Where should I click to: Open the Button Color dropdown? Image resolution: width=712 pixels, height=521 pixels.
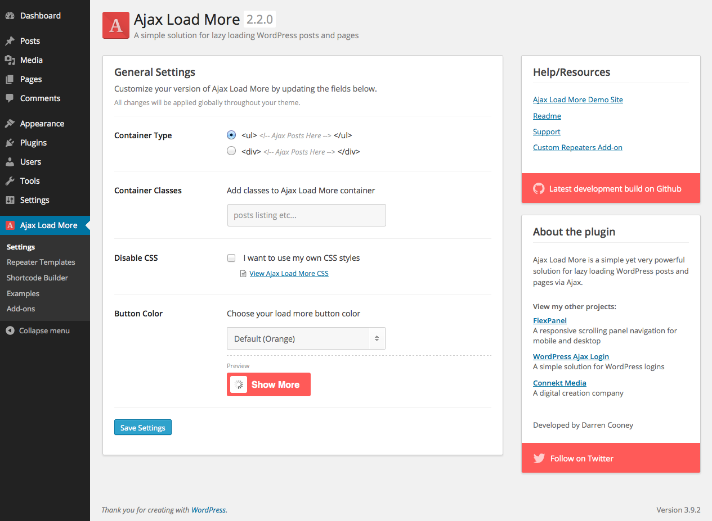tap(306, 339)
